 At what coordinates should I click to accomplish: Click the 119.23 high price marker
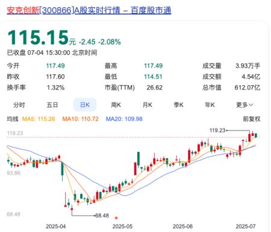click(x=217, y=130)
